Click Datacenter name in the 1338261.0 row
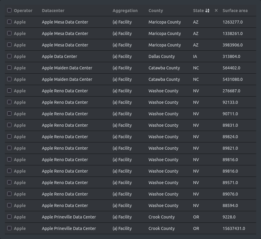 (65, 33)
